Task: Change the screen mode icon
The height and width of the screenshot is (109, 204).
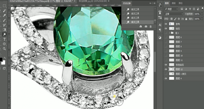Action: point(4,68)
